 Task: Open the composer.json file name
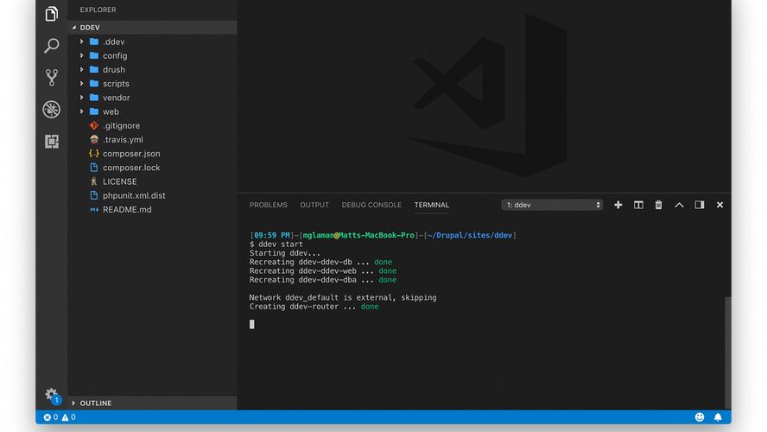tap(131, 154)
